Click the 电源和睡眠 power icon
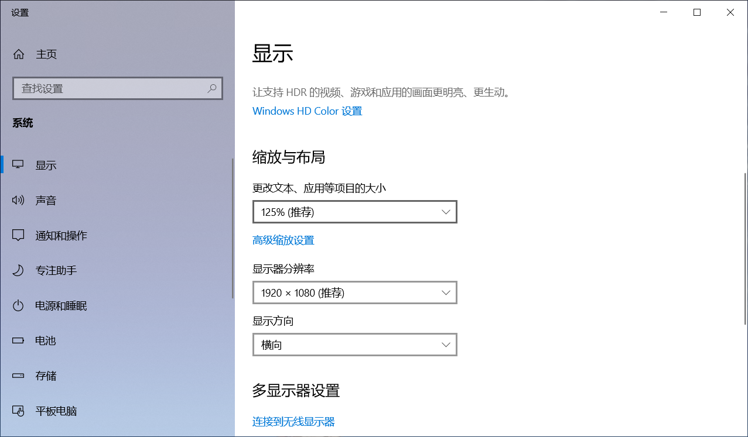The height and width of the screenshot is (437, 748). click(x=19, y=305)
